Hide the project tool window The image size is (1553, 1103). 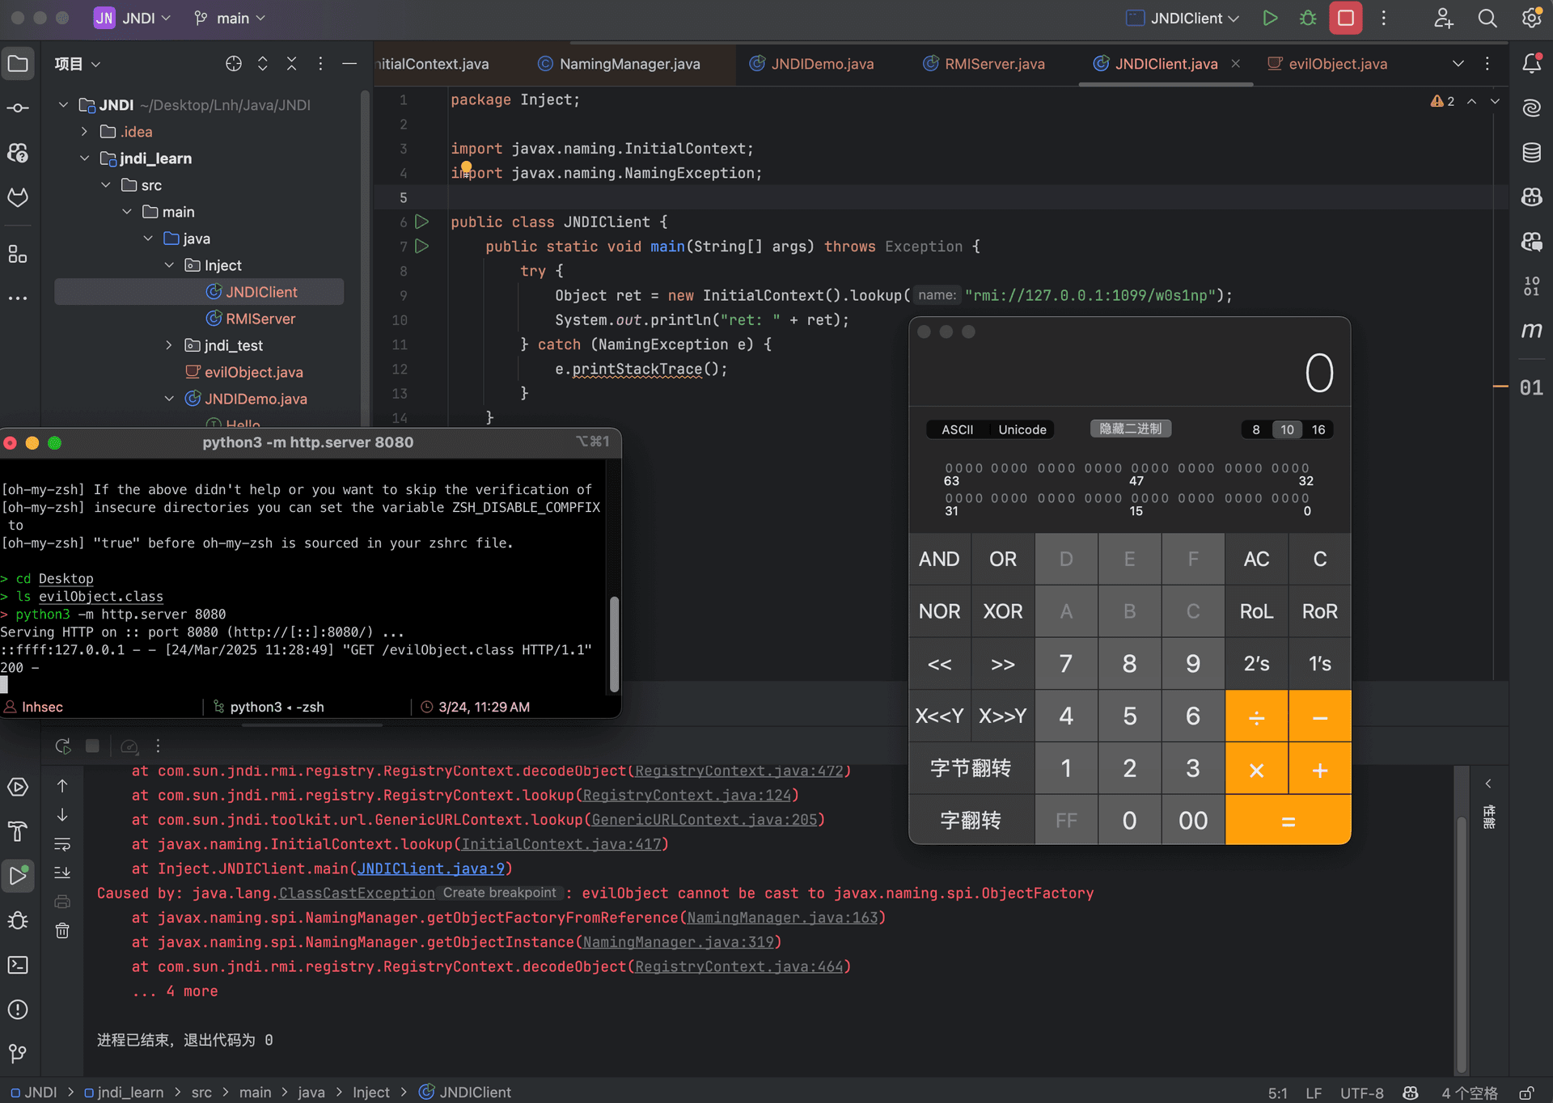[x=349, y=64]
